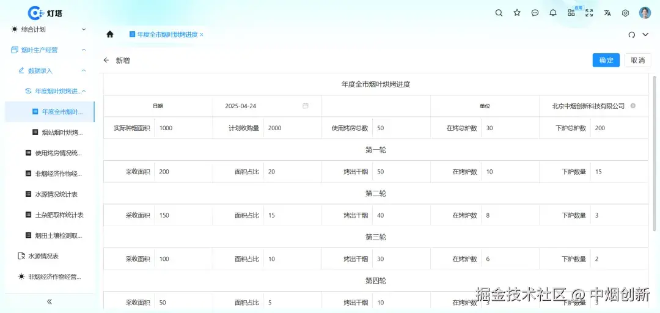Open the chat message icon
The width and height of the screenshot is (660, 313).
[535, 13]
